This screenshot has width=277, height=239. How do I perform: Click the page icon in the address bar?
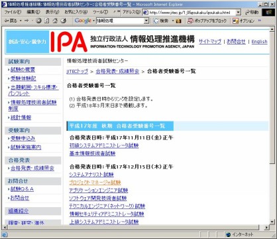click(146, 13)
